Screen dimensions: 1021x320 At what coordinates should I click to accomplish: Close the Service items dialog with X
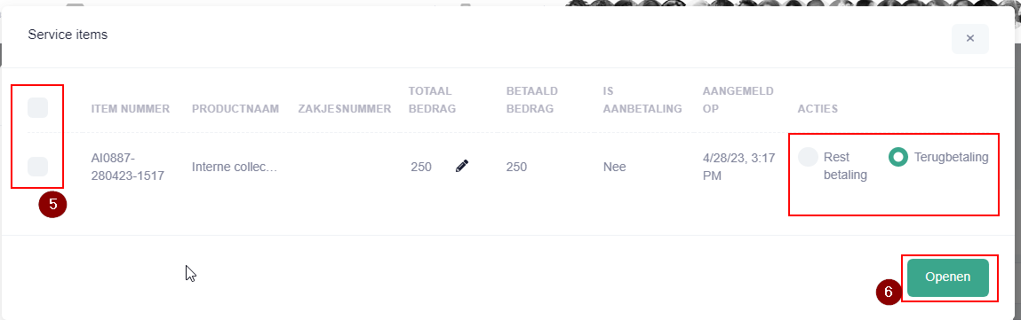[x=970, y=38]
